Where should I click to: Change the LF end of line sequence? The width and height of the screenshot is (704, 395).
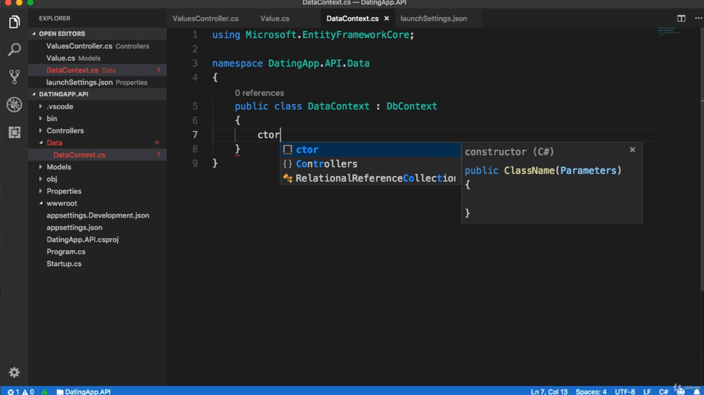coord(647,391)
